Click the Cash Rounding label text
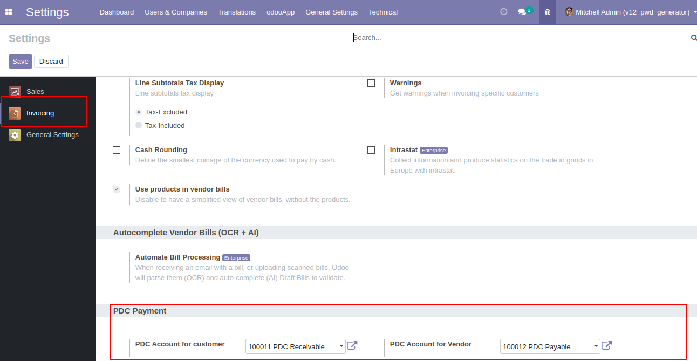 point(161,150)
